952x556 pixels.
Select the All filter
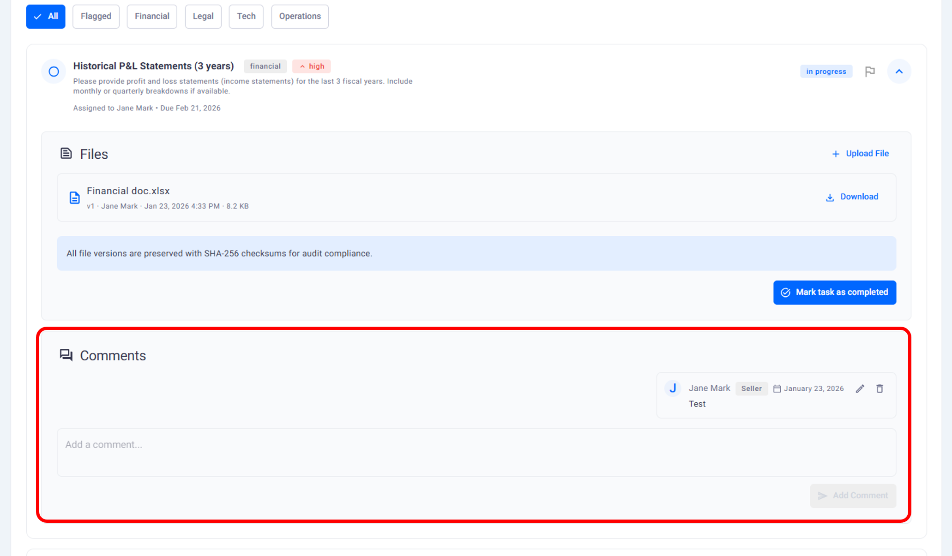(46, 17)
